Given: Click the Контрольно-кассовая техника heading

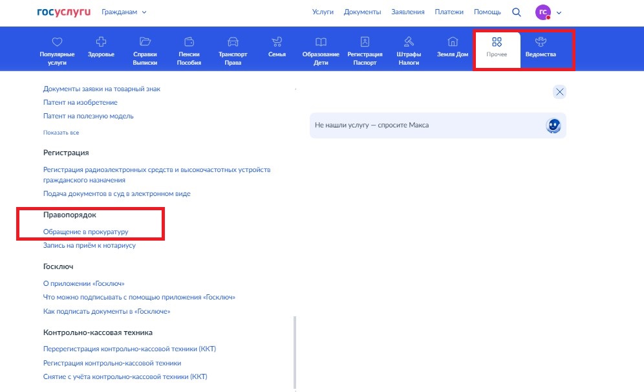Looking at the screenshot, I should coord(98,332).
